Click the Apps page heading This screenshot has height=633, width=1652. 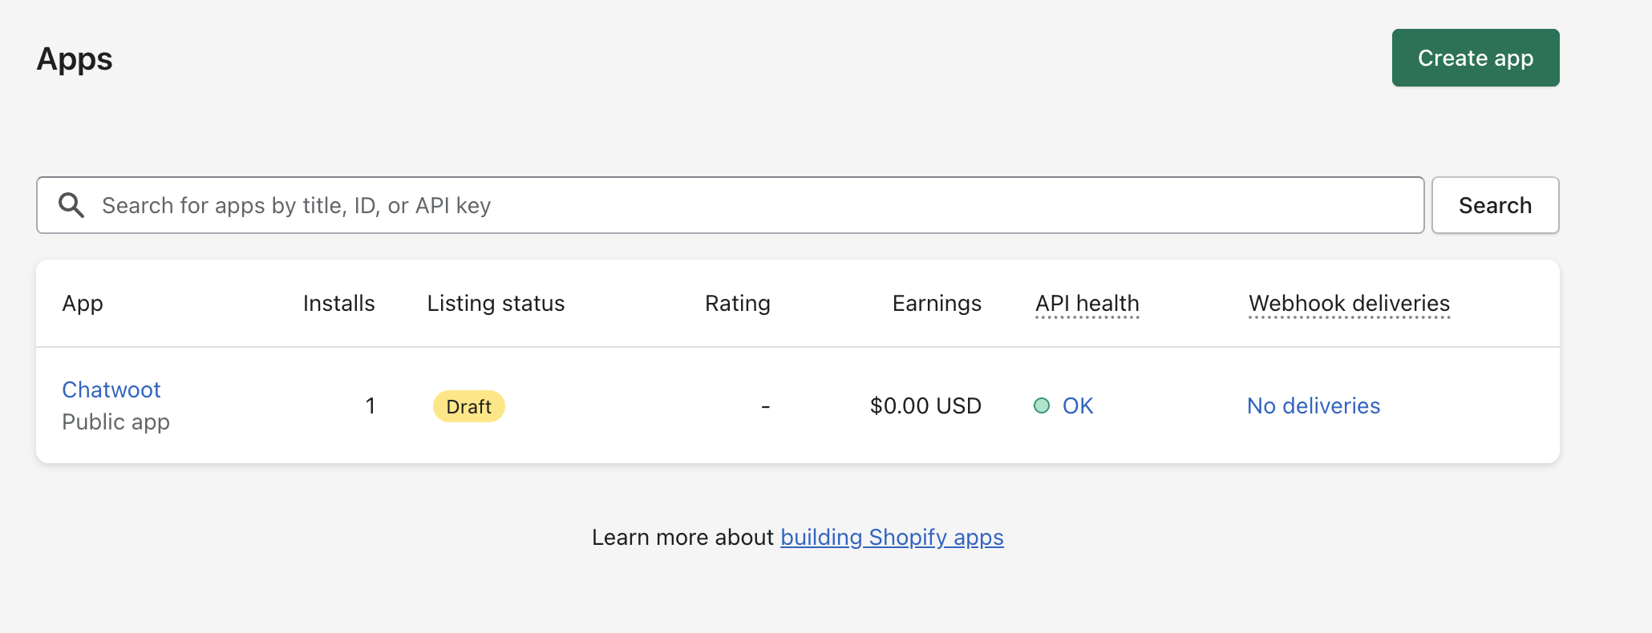pos(75,58)
